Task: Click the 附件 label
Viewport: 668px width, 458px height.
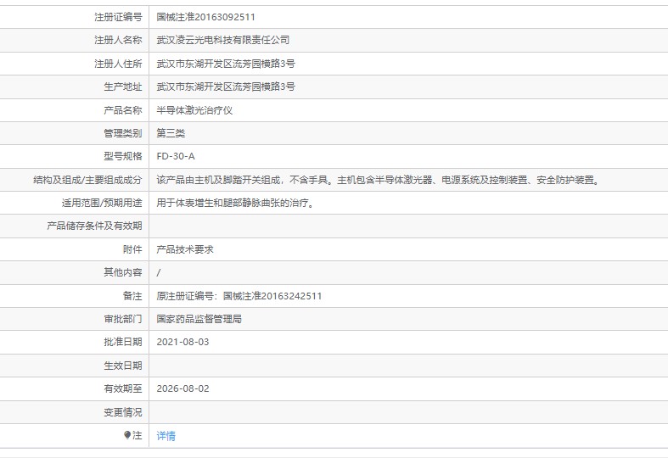Action: (132, 249)
